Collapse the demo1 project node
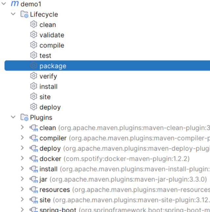The image size is (210, 212). [x=5, y=4]
